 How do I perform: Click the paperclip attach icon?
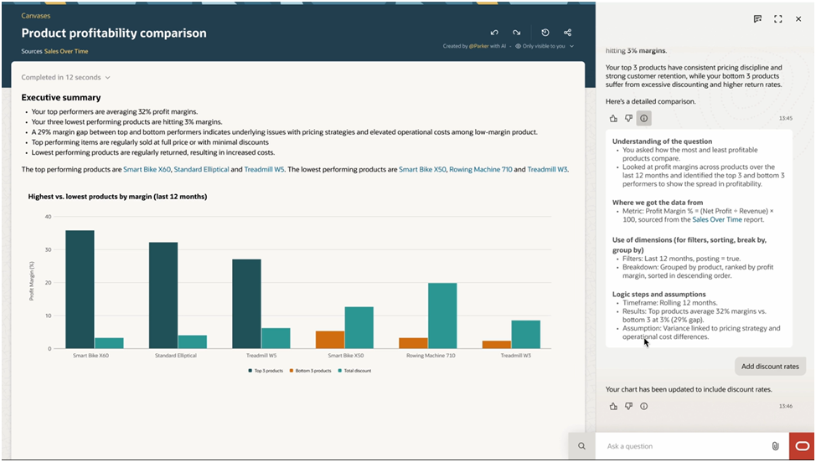[x=776, y=446]
